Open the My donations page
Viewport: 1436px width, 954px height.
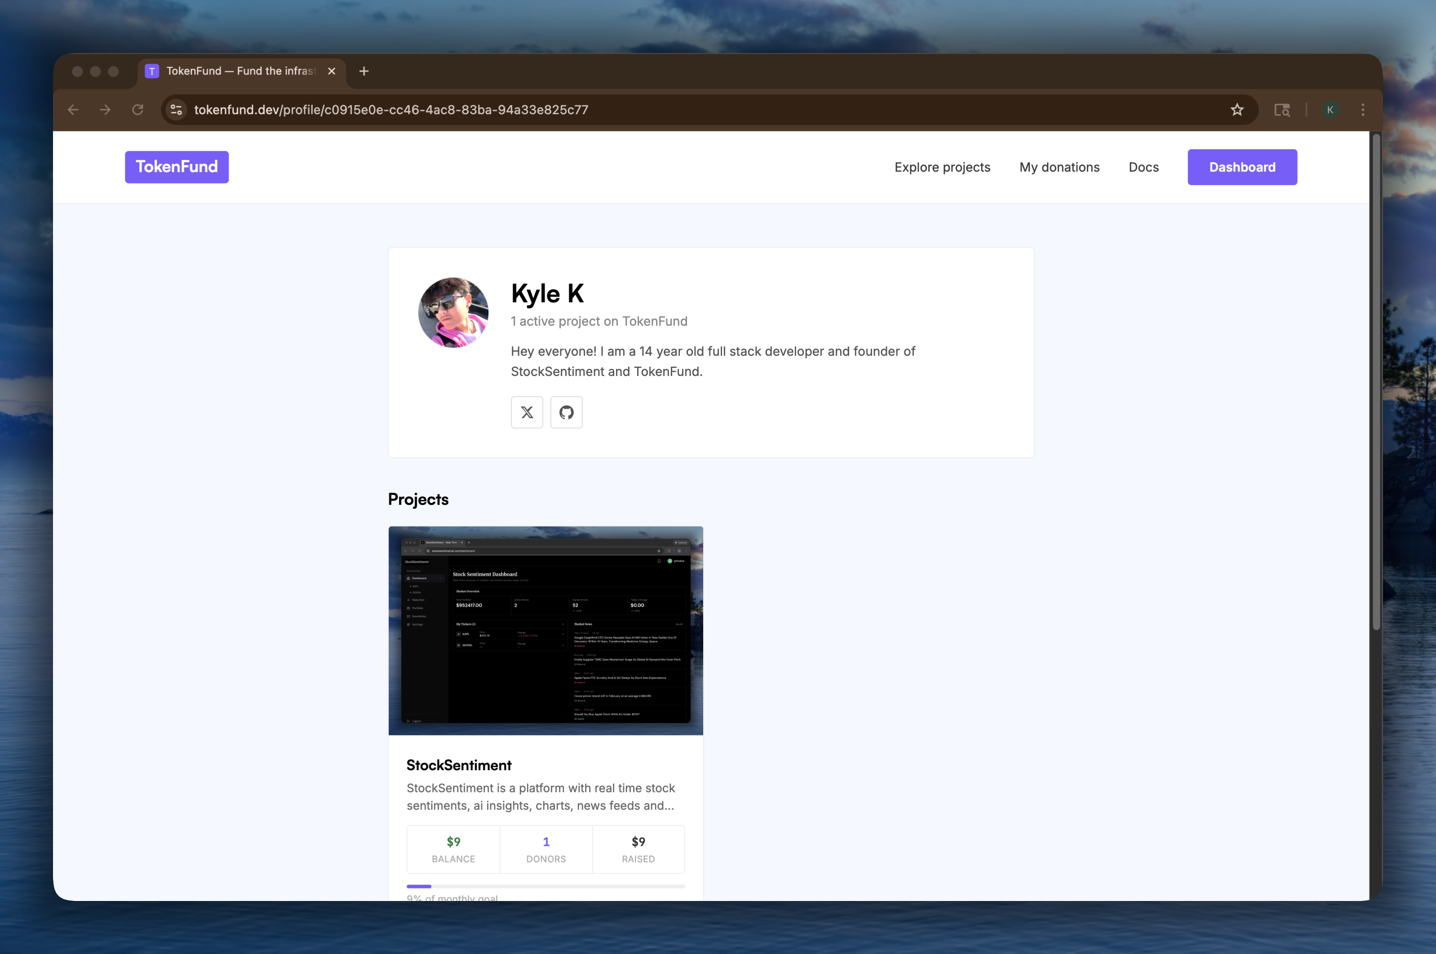pyautogui.click(x=1059, y=167)
